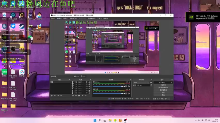Screen dimensions: 220x123
Task: Open OBS settings from controls panel
Action: [x=163, y=92]
